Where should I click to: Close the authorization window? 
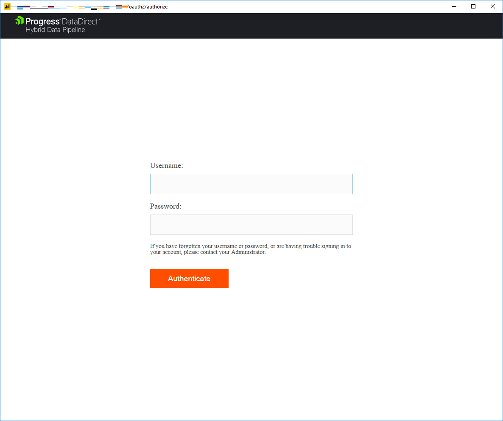(x=492, y=6)
